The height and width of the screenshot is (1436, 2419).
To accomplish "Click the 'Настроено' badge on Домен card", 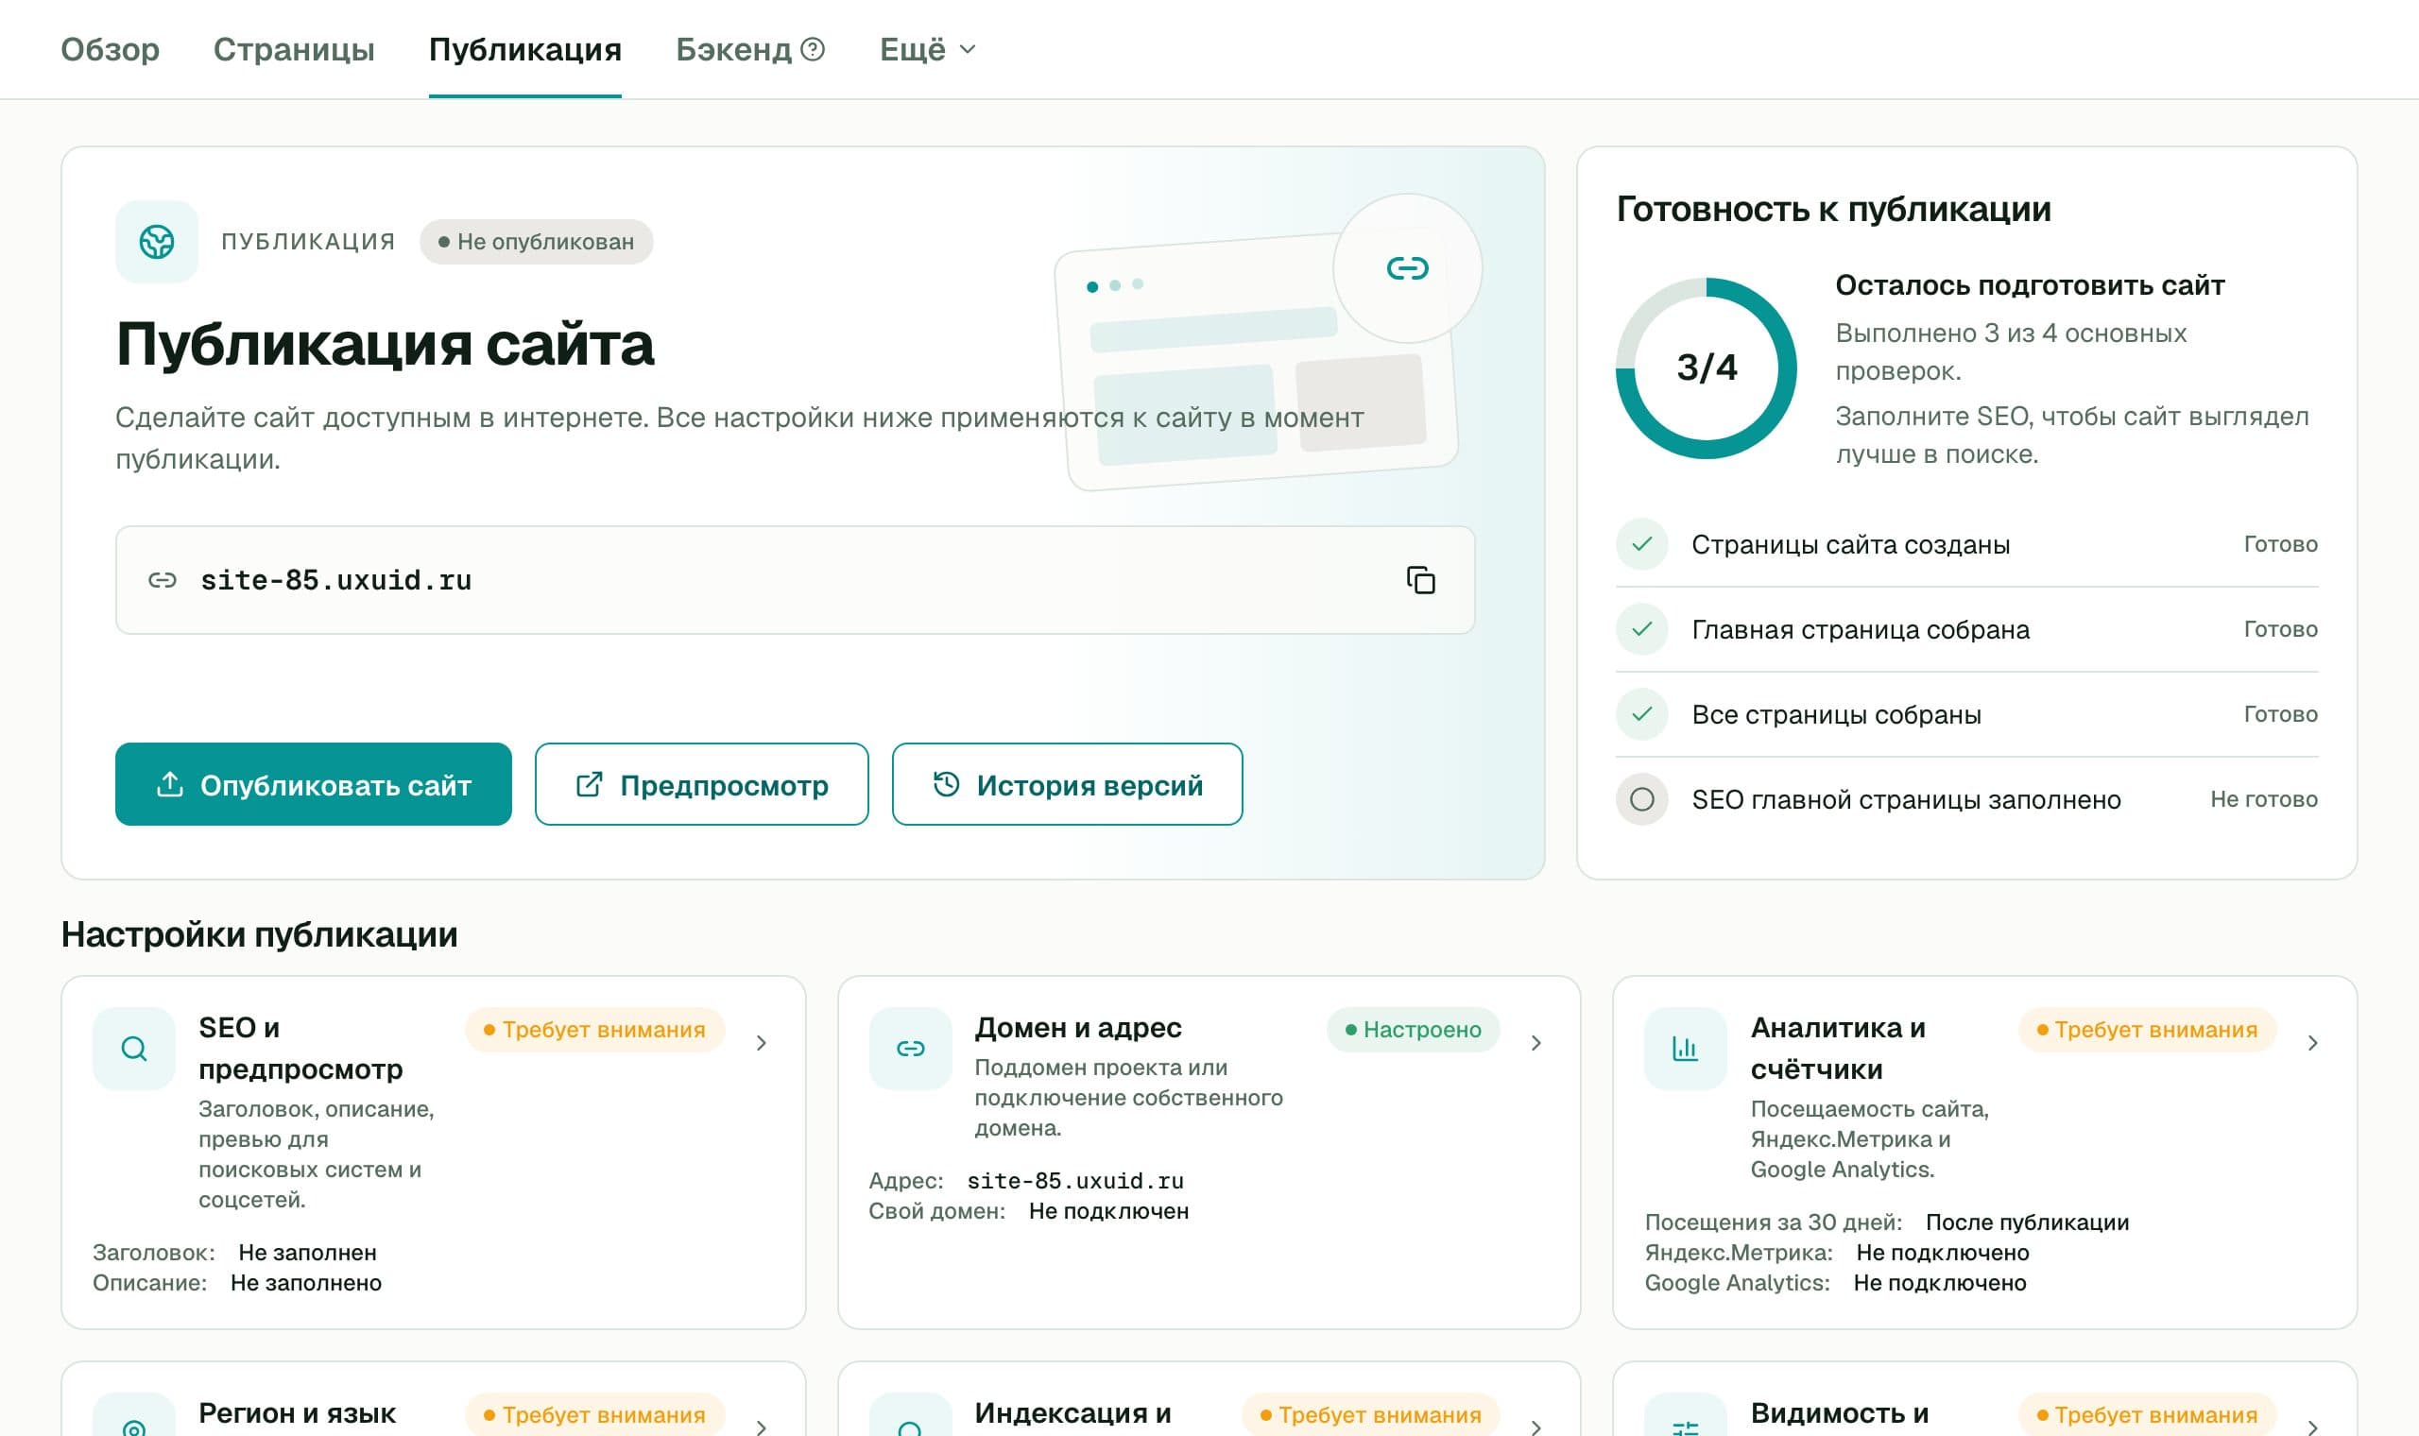I will pos(1414,1030).
